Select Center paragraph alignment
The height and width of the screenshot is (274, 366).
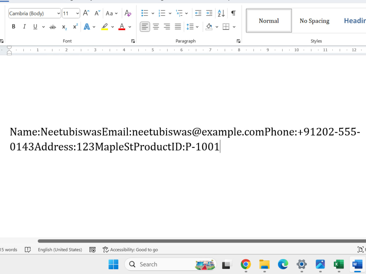(156, 27)
